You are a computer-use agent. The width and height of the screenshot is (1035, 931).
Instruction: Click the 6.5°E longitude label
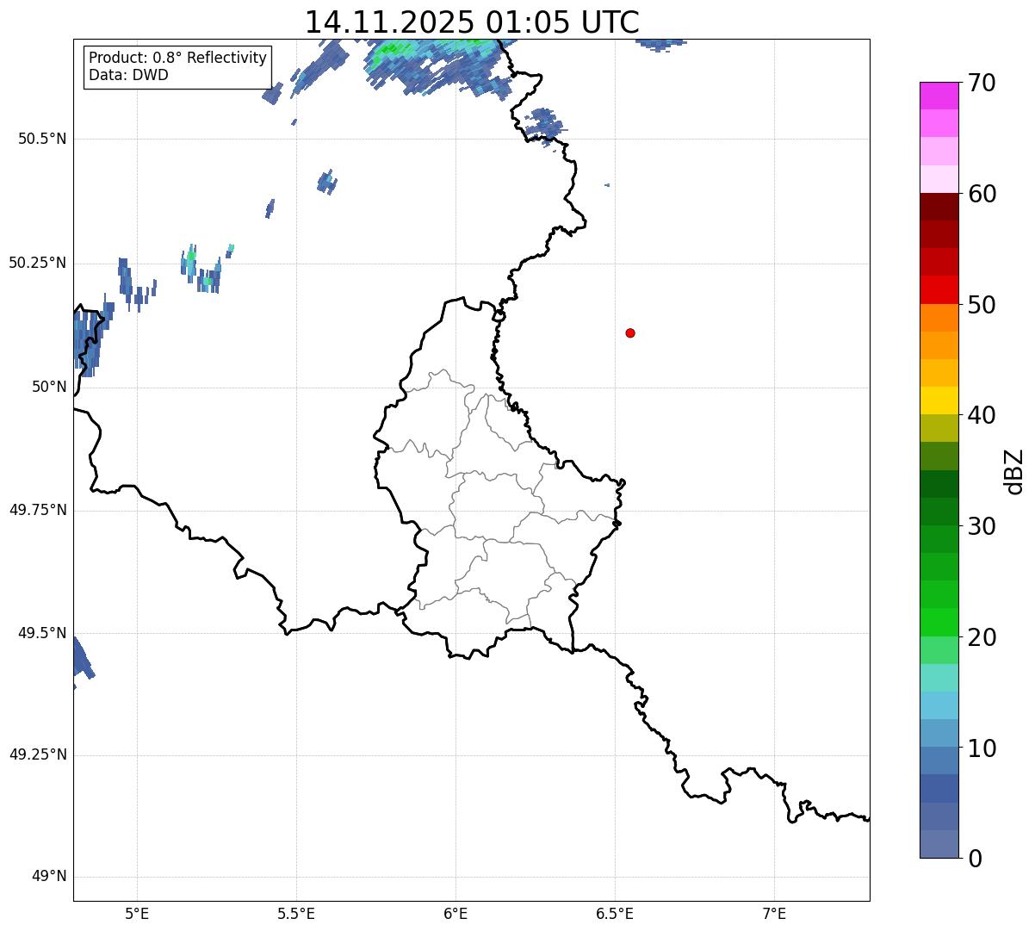tap(615, 913)
